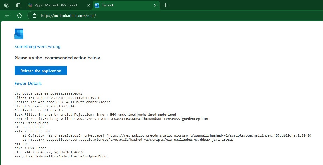Reload the page with browser refresh icon
This screenshot has height=165, width=323.
pos(20,16)
